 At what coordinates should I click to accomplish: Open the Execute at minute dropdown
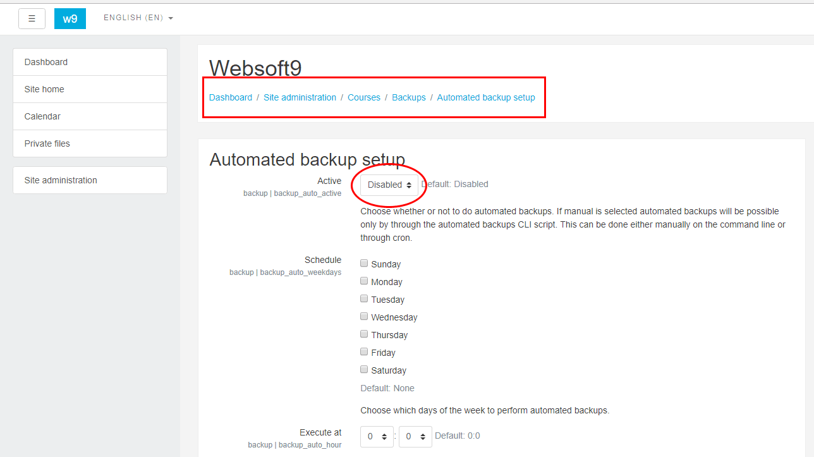(x=415, y=436)
